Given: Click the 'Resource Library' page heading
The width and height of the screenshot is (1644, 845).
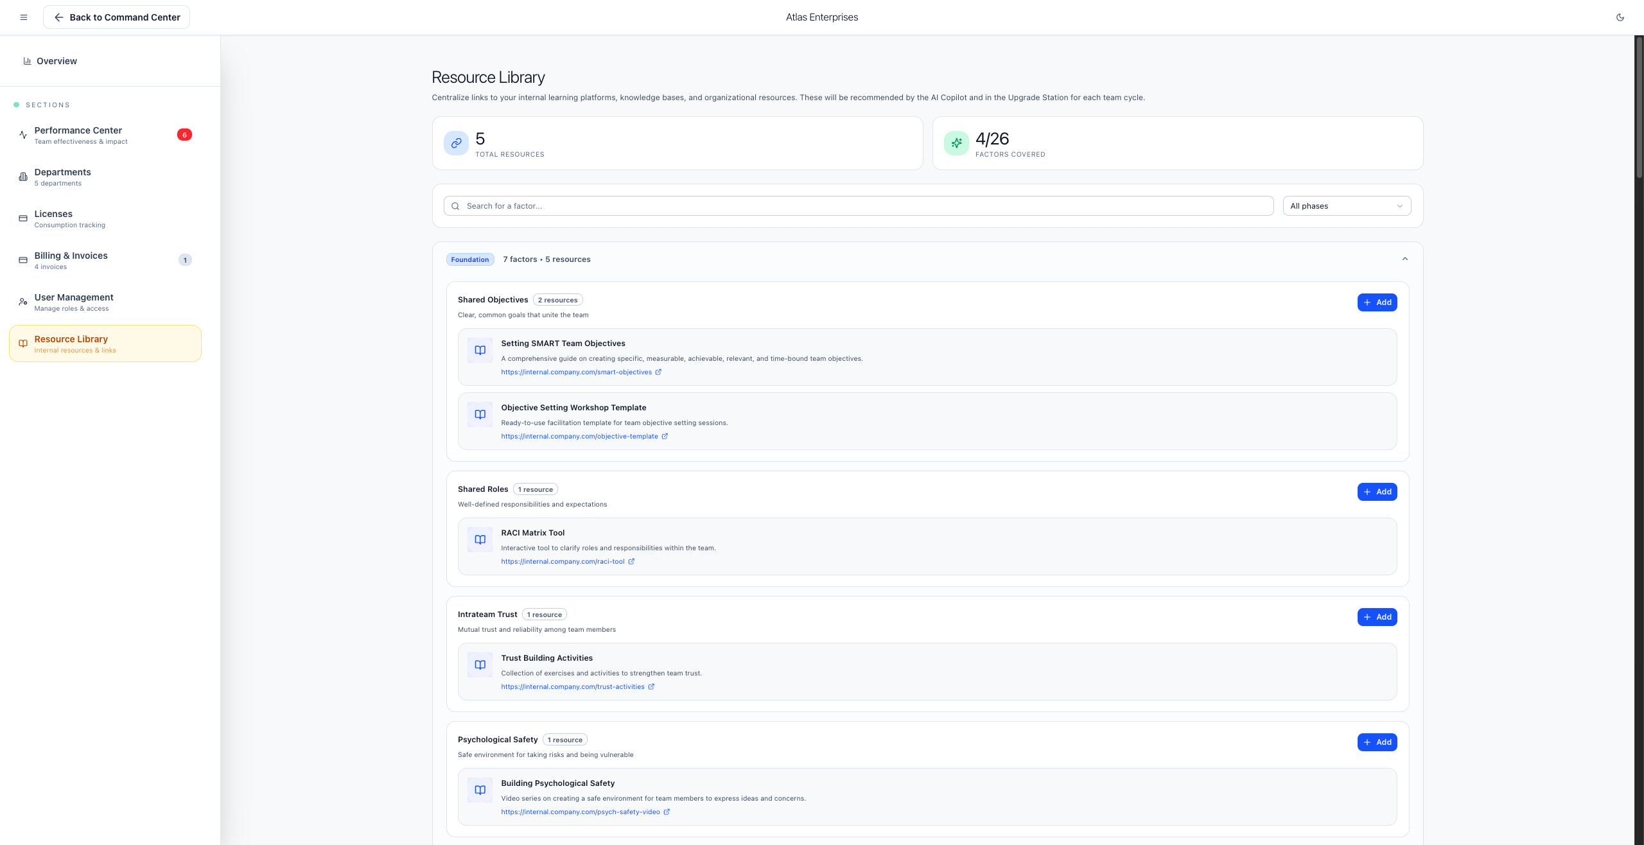Looking at the screenshot, I should click(488, 77).
